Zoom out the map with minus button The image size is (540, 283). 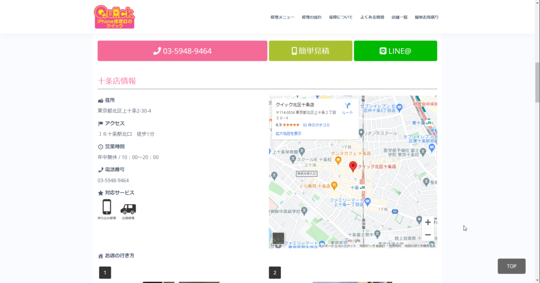428,235
